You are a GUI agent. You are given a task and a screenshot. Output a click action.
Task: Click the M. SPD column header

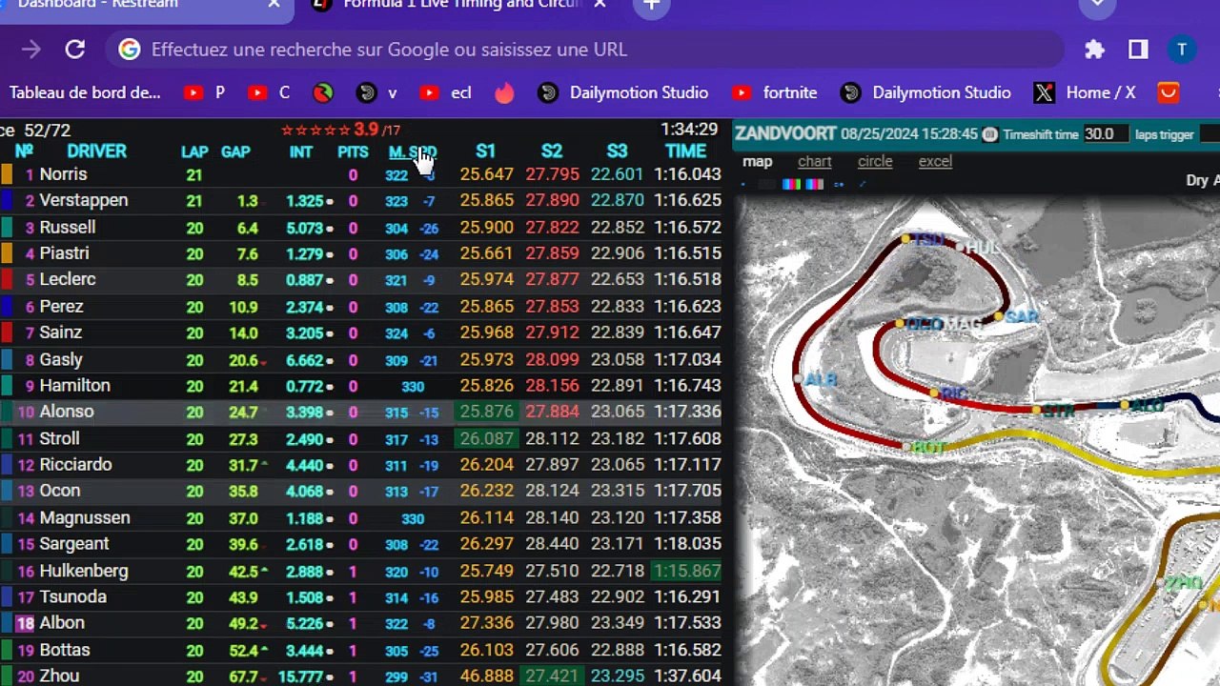click(x=412, y=152)
